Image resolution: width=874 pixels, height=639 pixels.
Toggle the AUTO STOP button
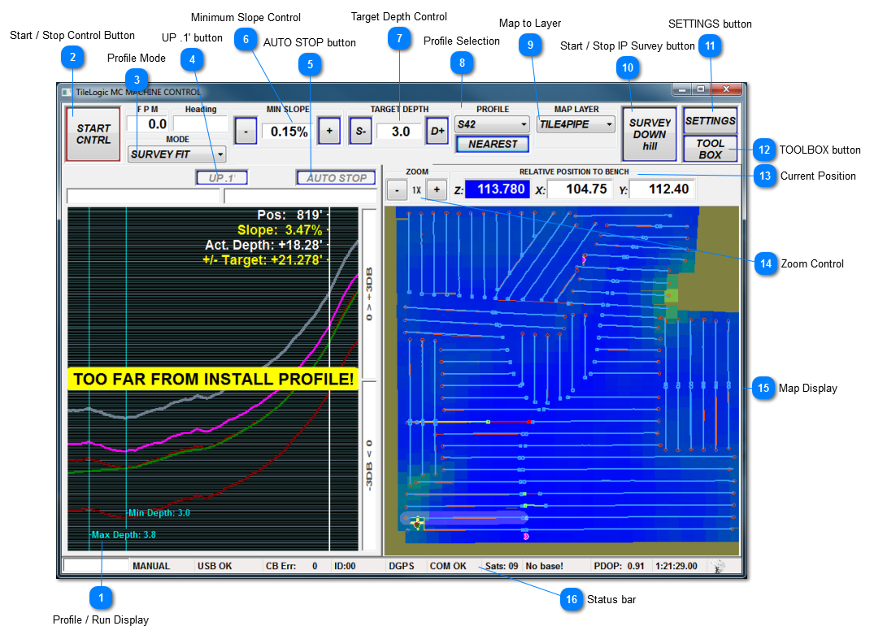[337, 178]
